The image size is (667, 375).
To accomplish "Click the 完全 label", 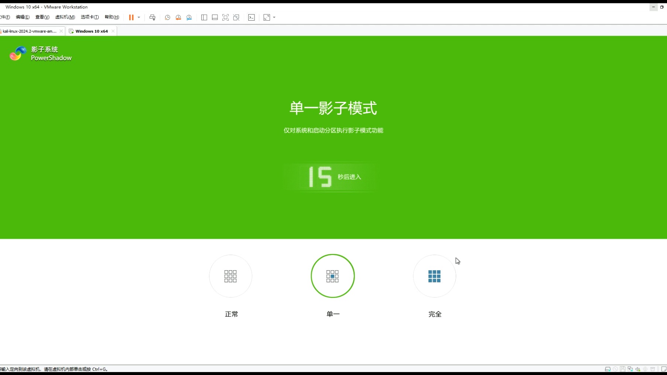I will pyautogui.click(x=435, y=314).
